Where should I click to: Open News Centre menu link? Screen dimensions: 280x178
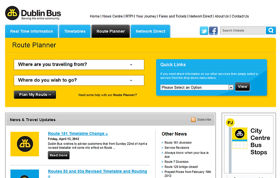tap(112, 16)
